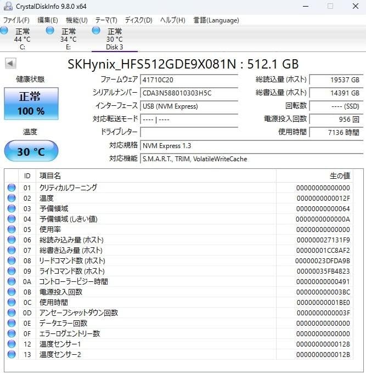Click total host writes value 14391 GB
The width and height of the screenshot is (366, 374).
coord(336,93)
